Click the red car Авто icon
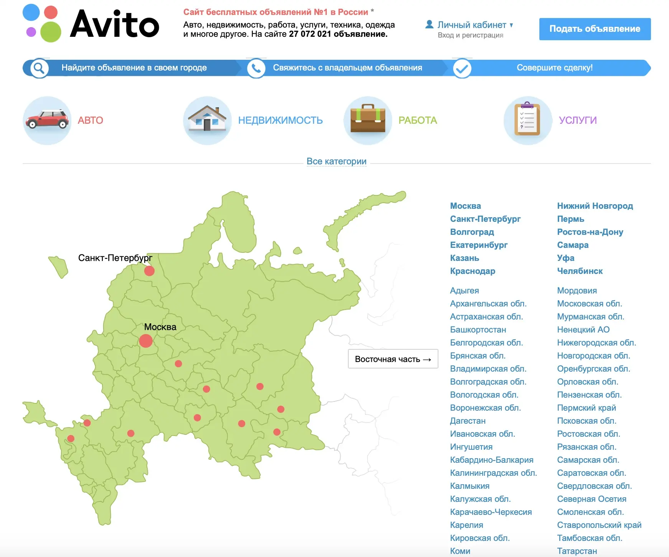669x557 pixels. [47, 120]
